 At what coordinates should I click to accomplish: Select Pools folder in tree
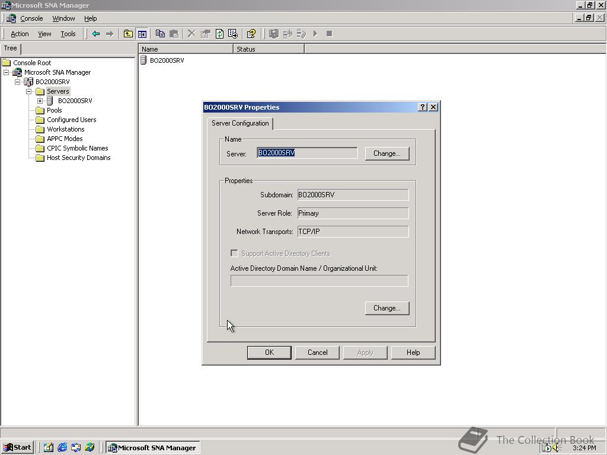(54, 110)
